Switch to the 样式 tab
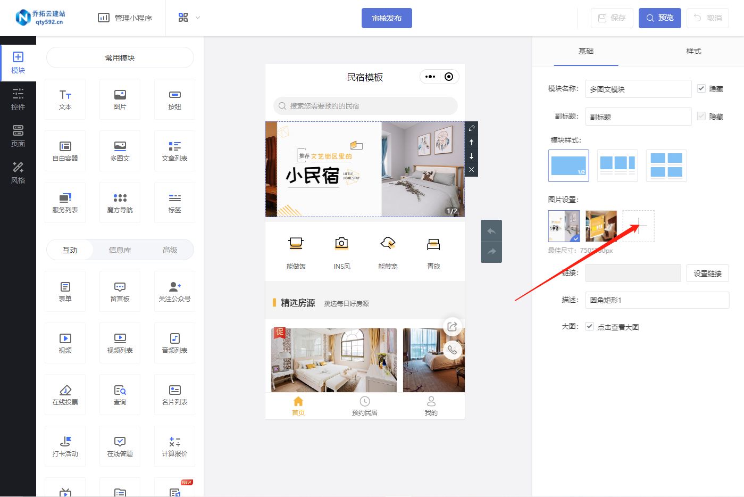 pyautogui.click(x=693, y=51)
